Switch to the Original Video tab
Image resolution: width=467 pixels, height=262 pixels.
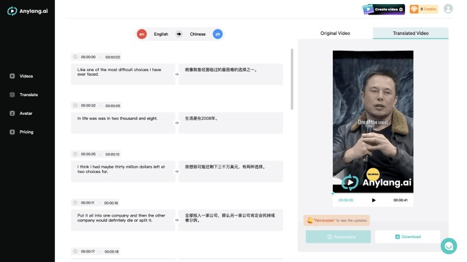tap(335, 33)
